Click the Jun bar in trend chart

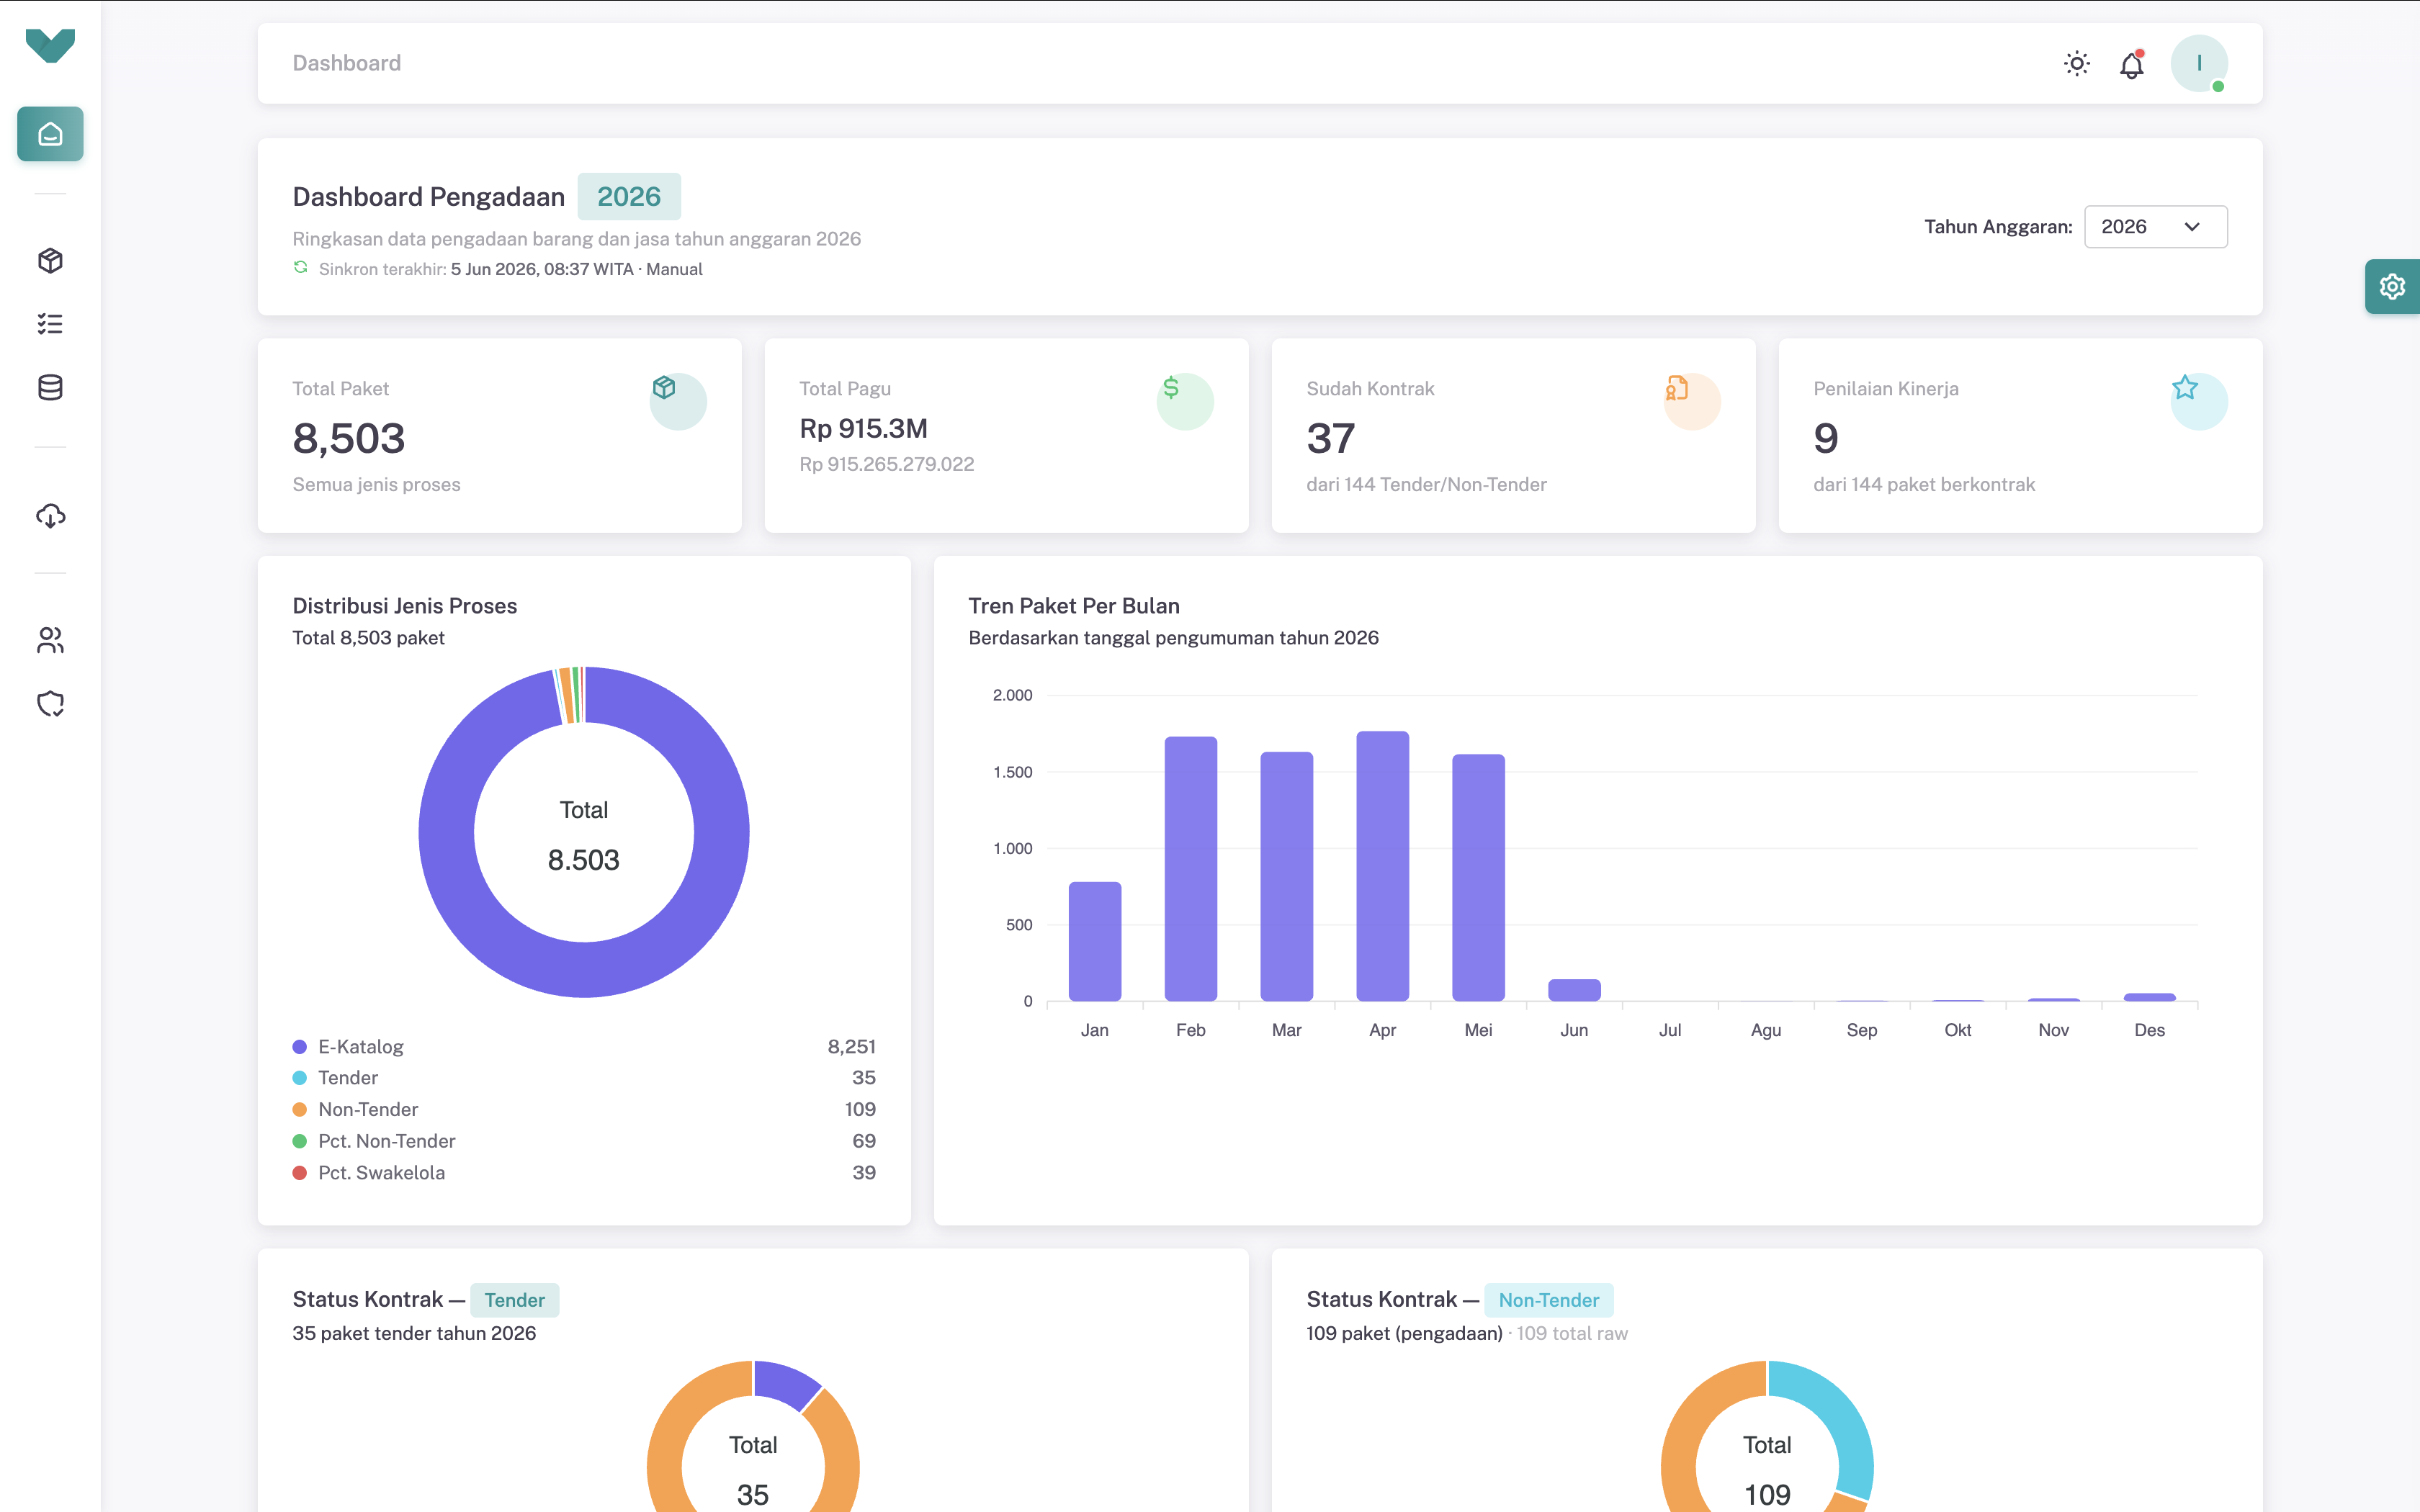click(1575, 990)
